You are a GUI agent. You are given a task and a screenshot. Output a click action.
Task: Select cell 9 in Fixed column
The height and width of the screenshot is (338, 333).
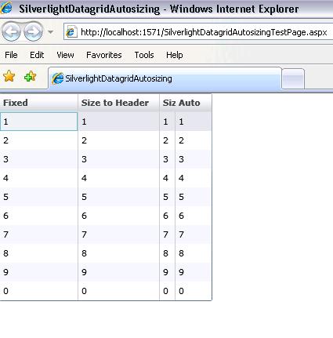click(x=38, y=272)
